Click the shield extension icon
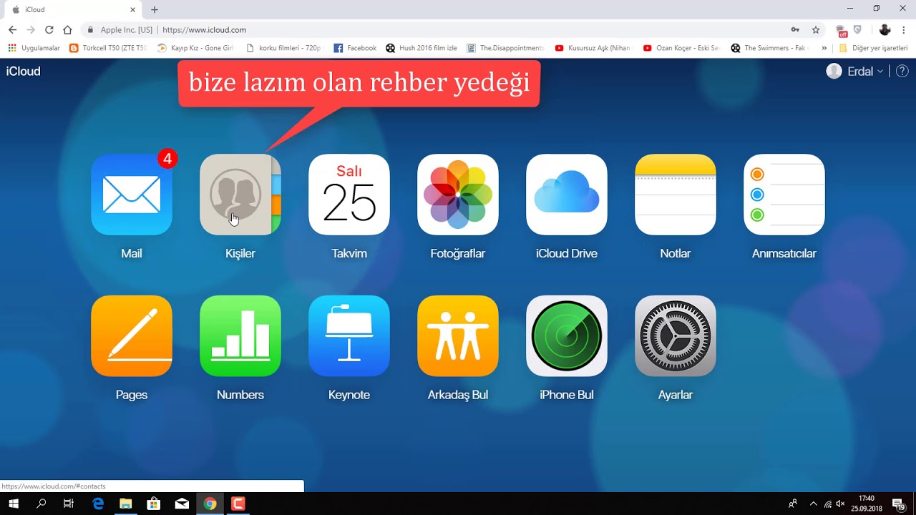The image size is (916, 515). pyautogui.click(x=858, y=30)
